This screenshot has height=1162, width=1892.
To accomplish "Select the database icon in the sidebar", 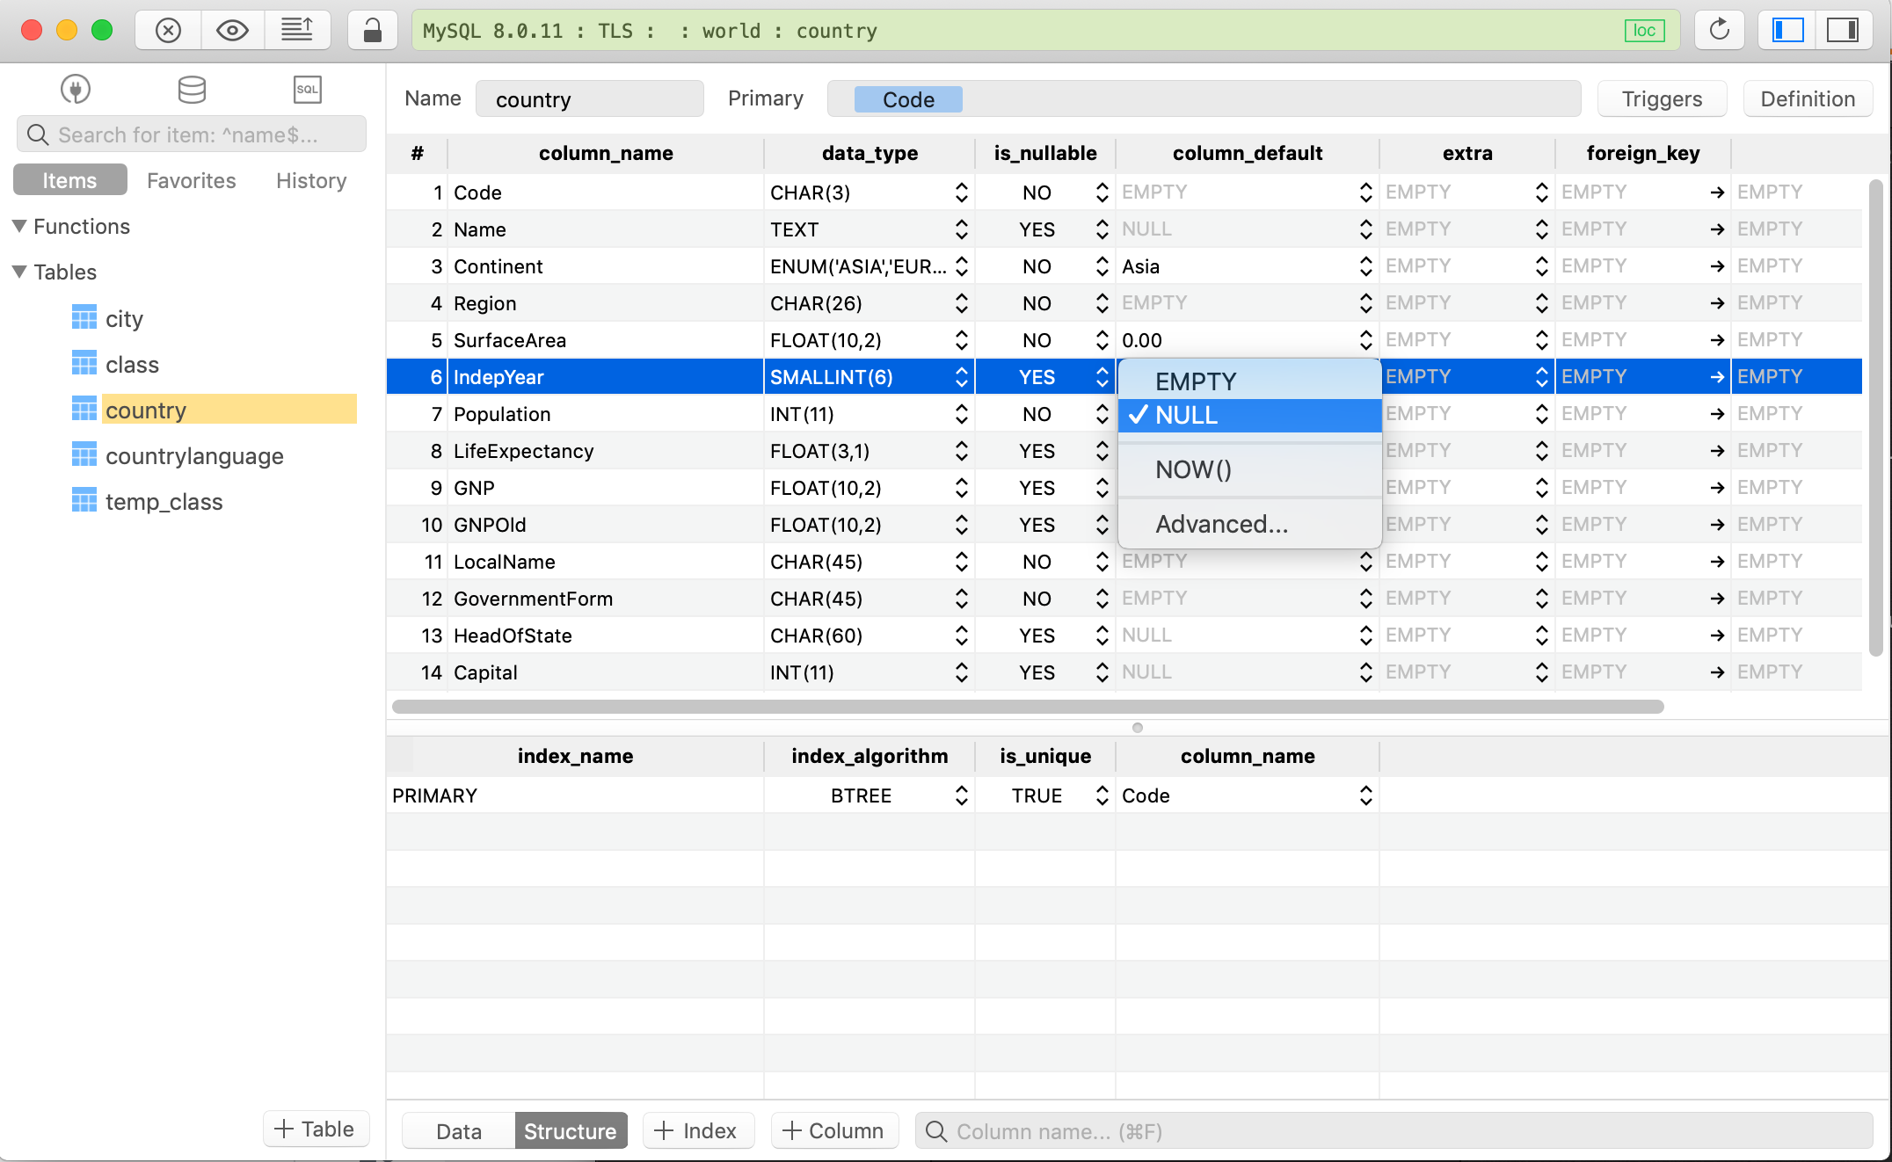I will [191, 89].
